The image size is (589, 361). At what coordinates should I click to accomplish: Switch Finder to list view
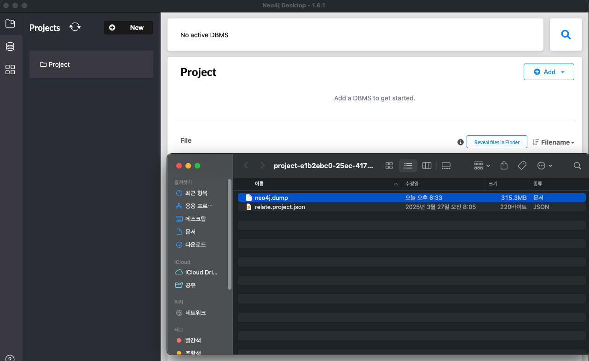(x=408, y=166)
